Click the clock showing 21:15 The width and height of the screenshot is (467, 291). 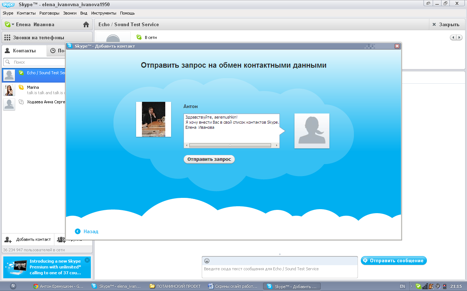(x=456, y=286)
